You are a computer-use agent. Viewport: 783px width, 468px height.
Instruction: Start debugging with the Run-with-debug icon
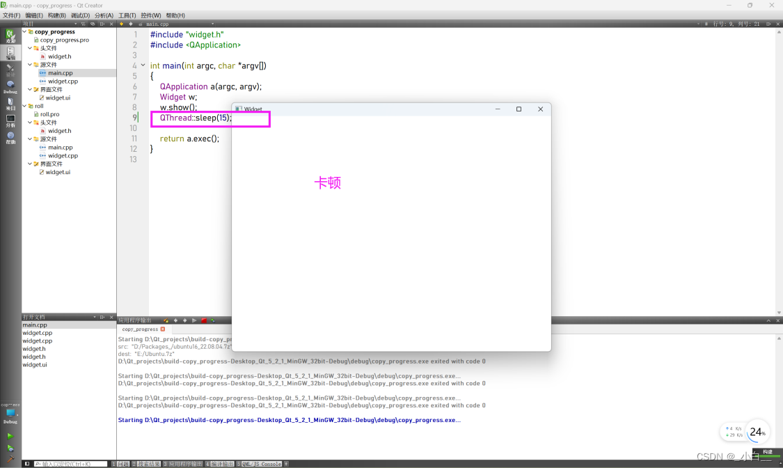coord(10,448)
